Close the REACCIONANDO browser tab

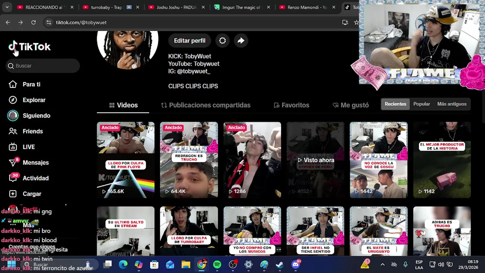point(72,7)
